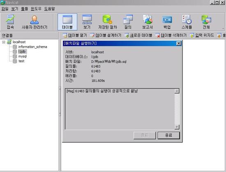This screenshot has height=172, width=226.
Task: Collapse the localhost connection tree
Action: pos(4,42)
